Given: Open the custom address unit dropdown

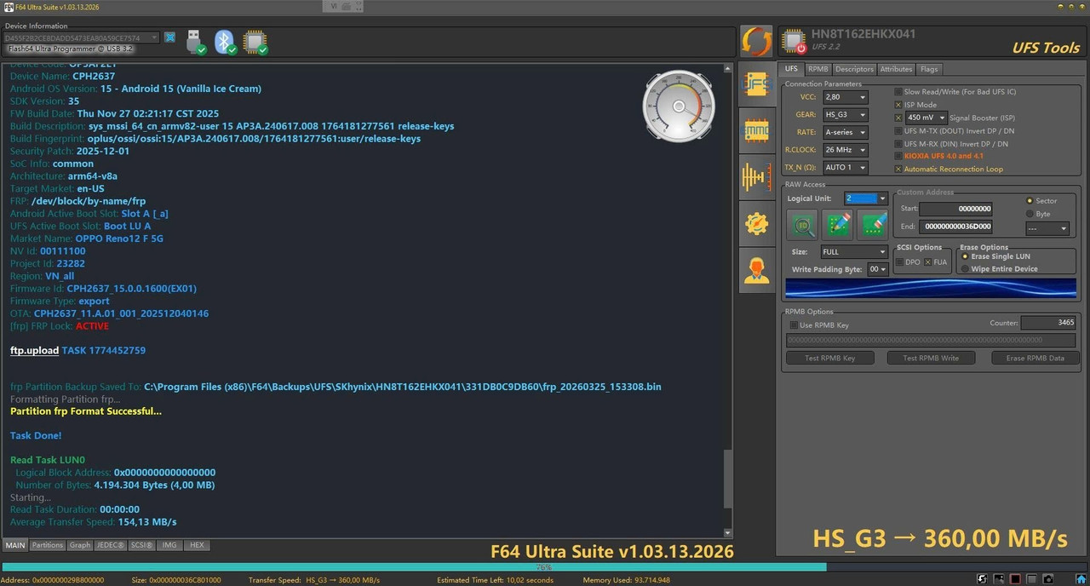Looking at the screenshot, I should [1047, 228].
